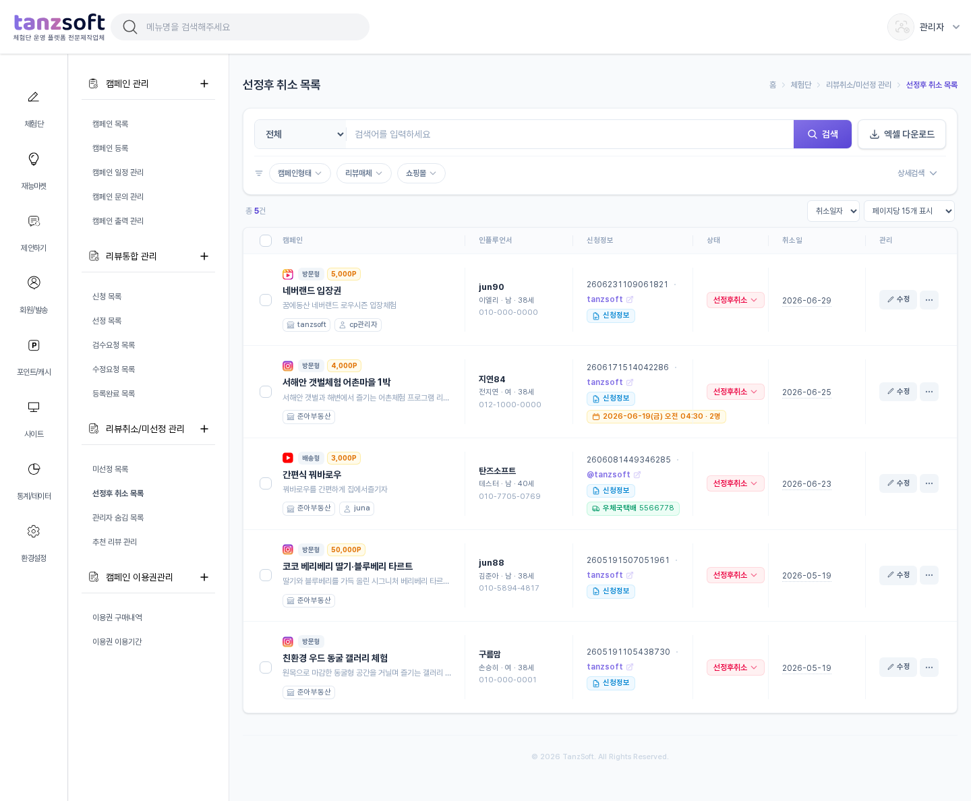The image size is (971, 801).
Task: Open more options for 간편식 꿔바로우 row
Action: click(929, 483)
